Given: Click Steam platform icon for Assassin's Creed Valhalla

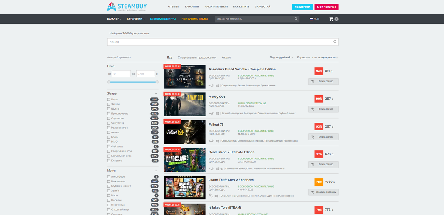Looking at the screenshot, I should [211, 86].
